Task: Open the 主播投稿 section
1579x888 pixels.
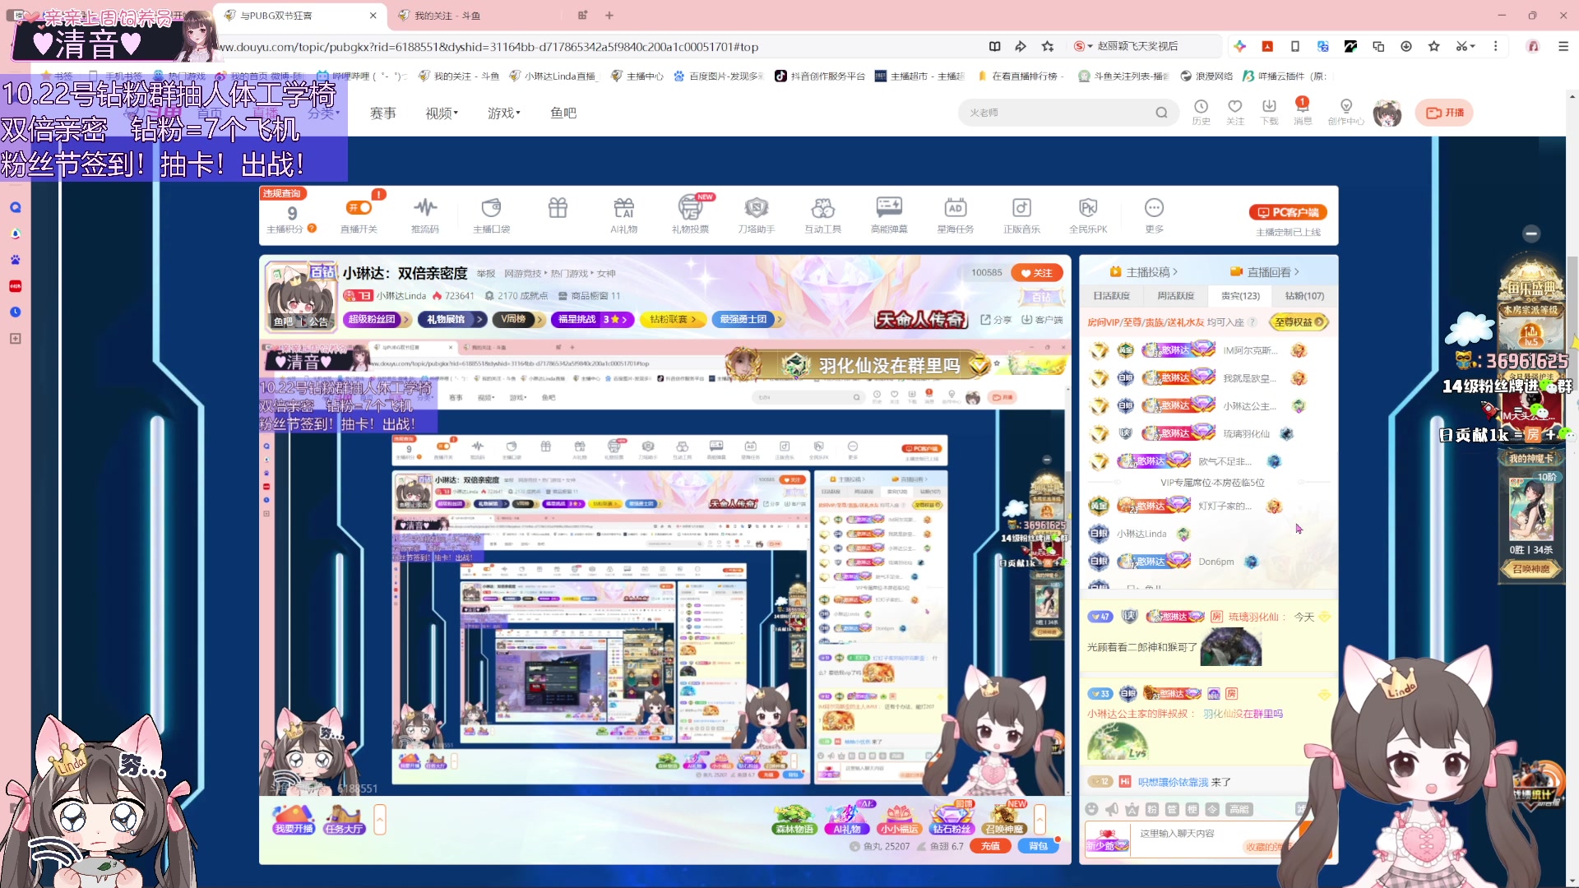Action: pos(1144,272)
